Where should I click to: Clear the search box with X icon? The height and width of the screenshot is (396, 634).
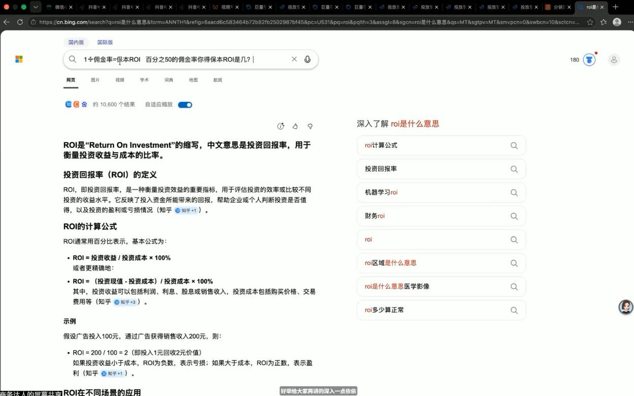[x=294, y=59]
